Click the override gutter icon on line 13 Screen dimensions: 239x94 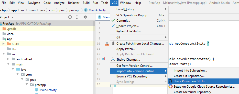104,59
